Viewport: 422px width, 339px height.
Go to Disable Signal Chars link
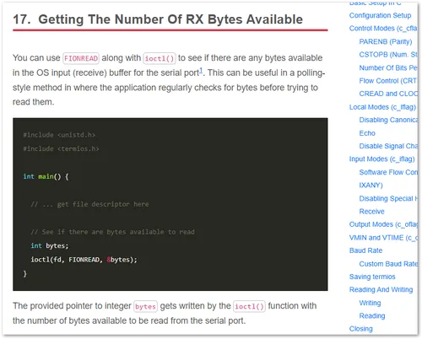[x=388, y=146]
